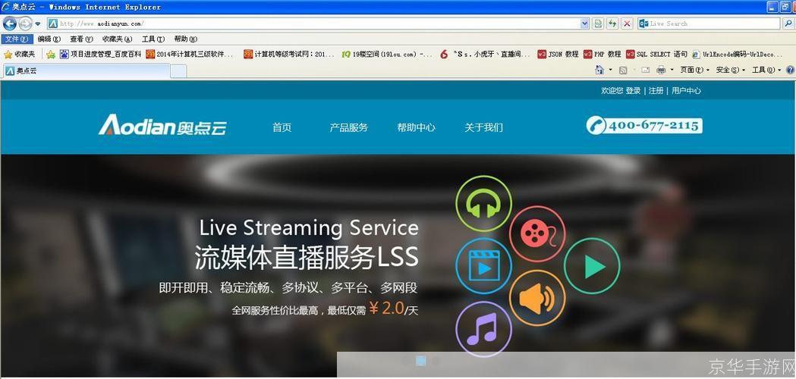Open the 帮助中心 help center link
The width and height of the screenshot is (796, 379).
click(416, 127)
